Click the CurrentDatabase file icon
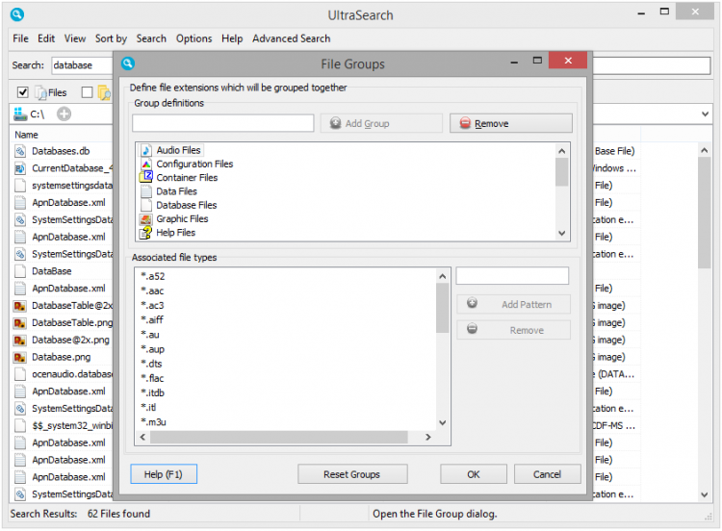 [20, 168]
